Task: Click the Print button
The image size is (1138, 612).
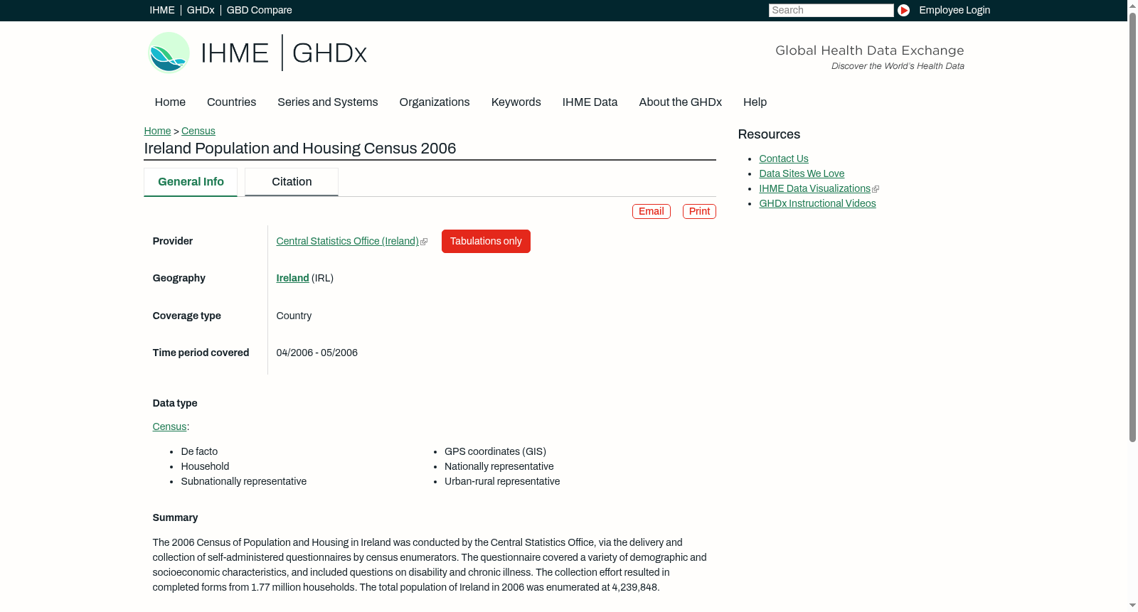Action: (x=699, y=211)
